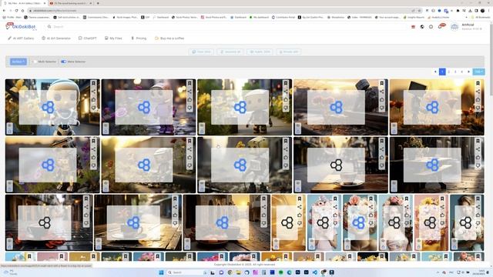Image resolution: width=493 pixels, height=277 pixels.
Task: Click the taskbar Search box
Action: pyautogui.click(x=186, y=272)
